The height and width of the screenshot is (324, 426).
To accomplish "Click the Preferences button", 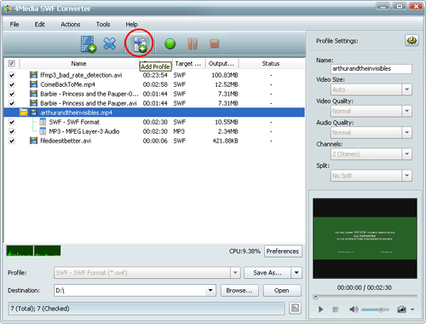I will tap(283, 252).
